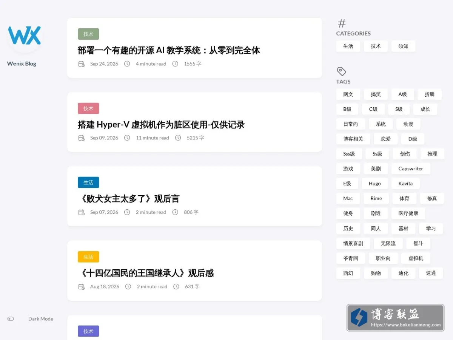The image size is (453, 340).
Task: Open the 日常向 tag
Action: click(x=351, y=124)
